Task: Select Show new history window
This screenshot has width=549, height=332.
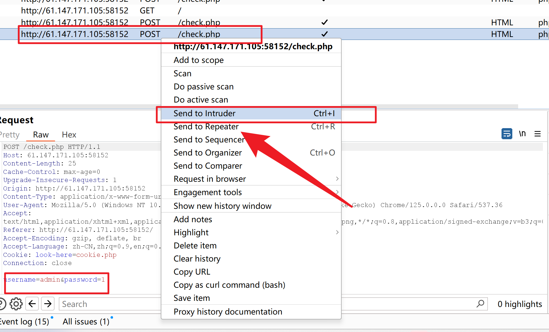Action: 251,206
